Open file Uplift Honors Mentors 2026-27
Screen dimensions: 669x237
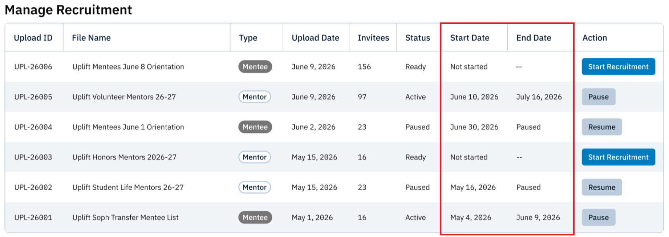[x=124, y=157]
